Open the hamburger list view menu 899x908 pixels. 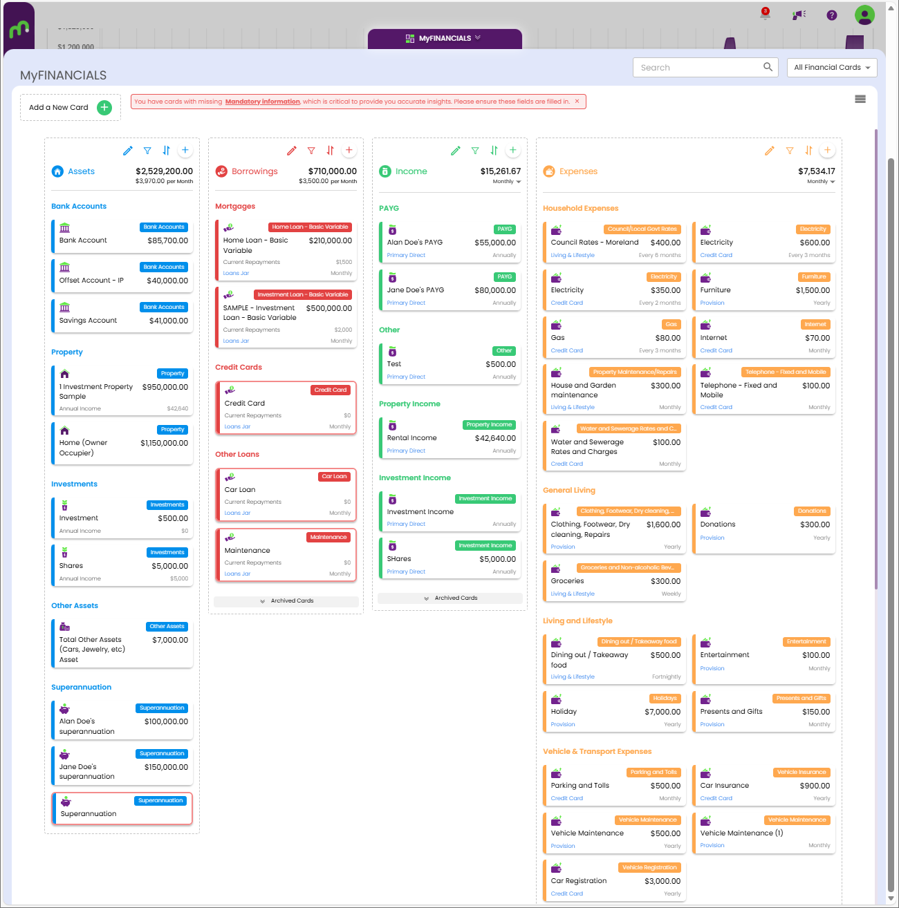860,99
